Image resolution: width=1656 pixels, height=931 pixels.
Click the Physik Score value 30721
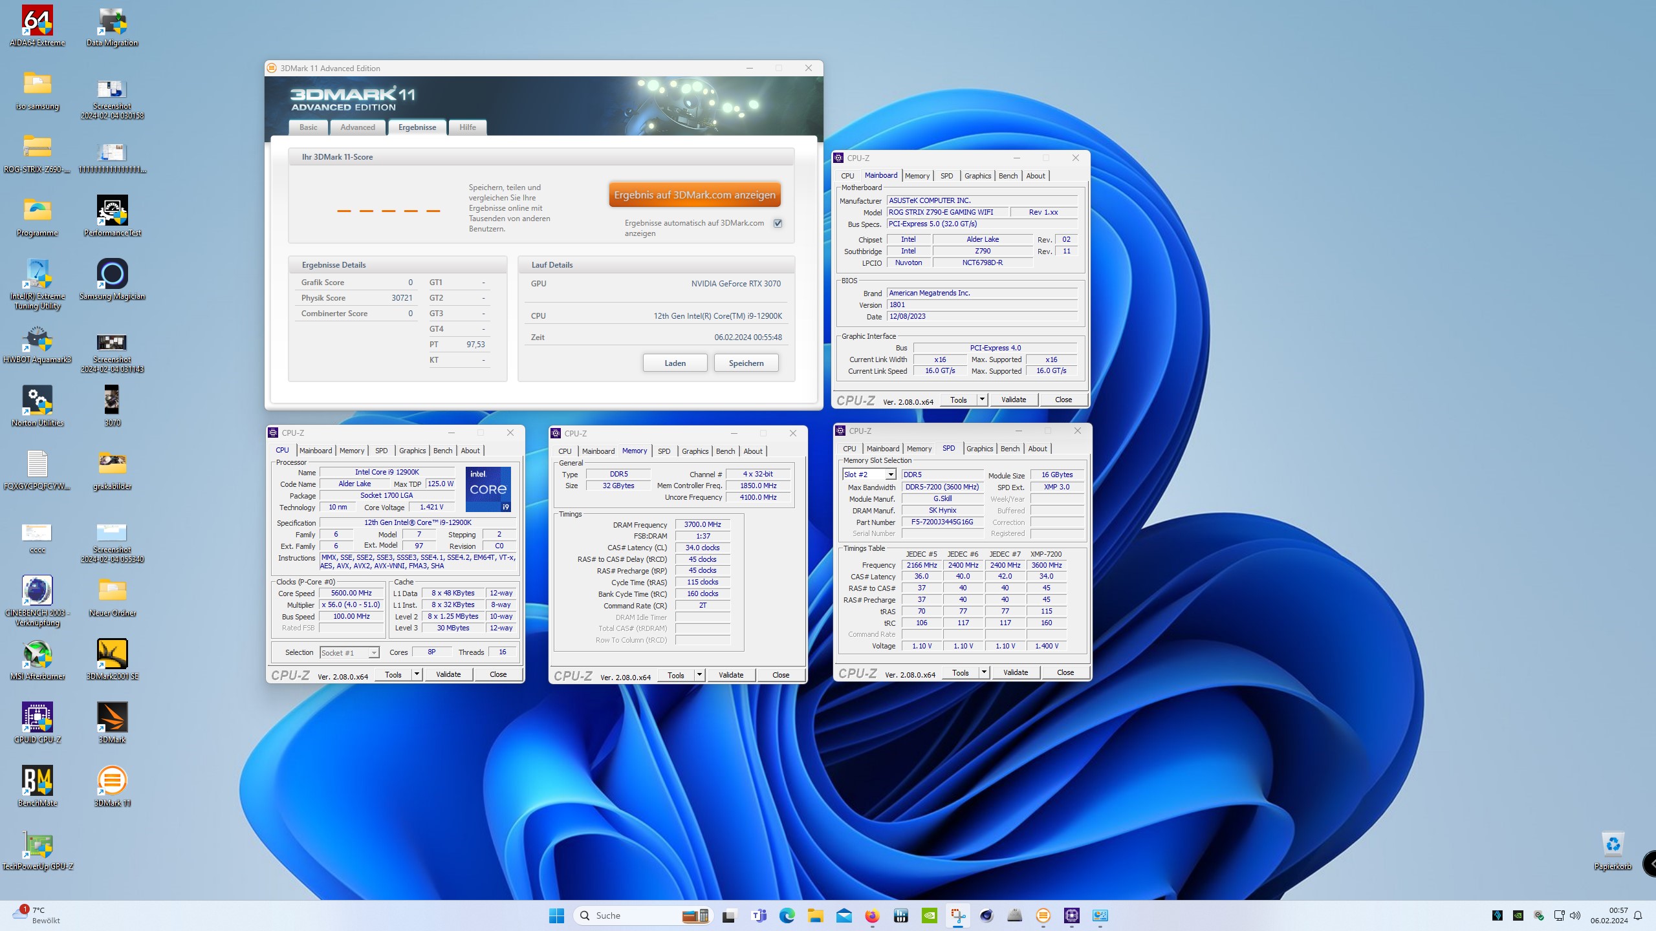(x=401, y=298)
